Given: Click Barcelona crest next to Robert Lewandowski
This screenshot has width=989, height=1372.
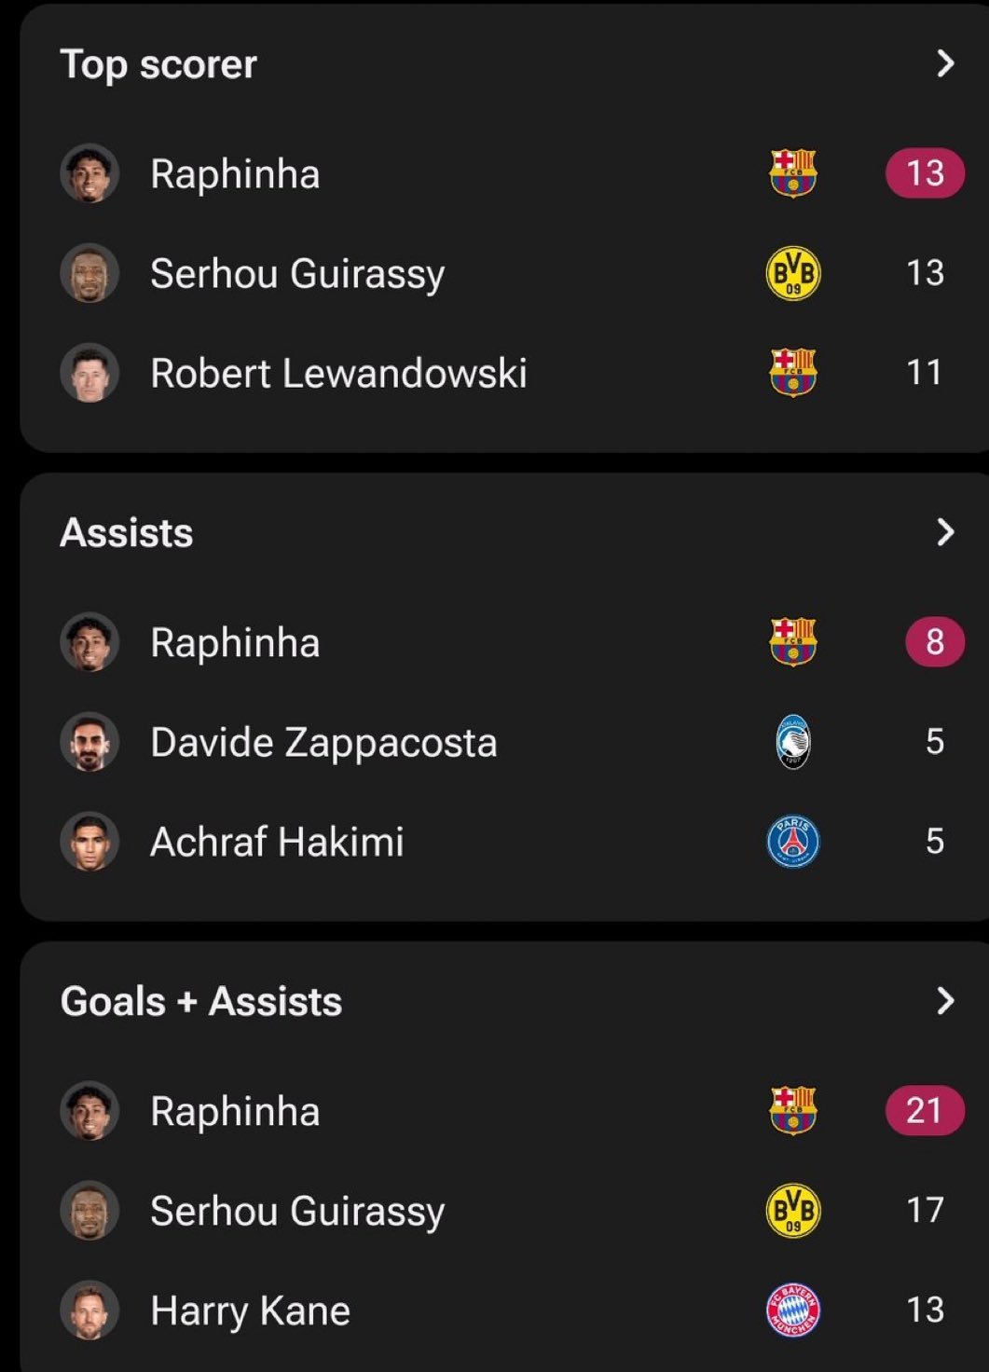Looking at the screenshot, I should (x=793, y=373).
